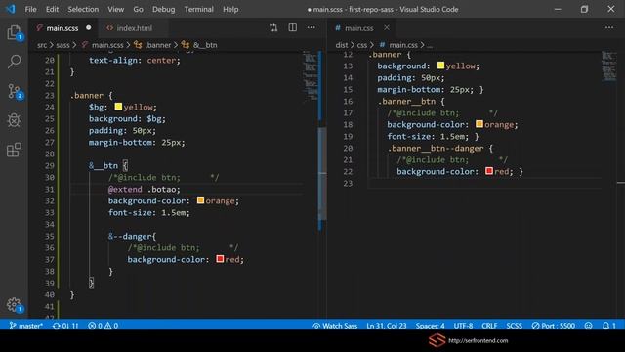Image resolution: width=625 pixels, height=352 pixels.
Task: Open the Explorer view in activity bar
Action: pyautogui.click(x=14, y=32)
